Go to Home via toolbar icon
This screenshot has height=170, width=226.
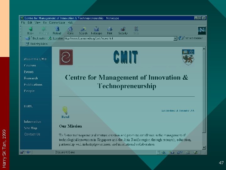70,31
